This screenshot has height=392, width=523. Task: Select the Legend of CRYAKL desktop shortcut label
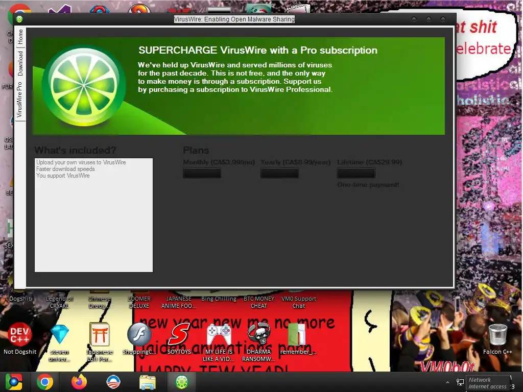click(59, 302)
